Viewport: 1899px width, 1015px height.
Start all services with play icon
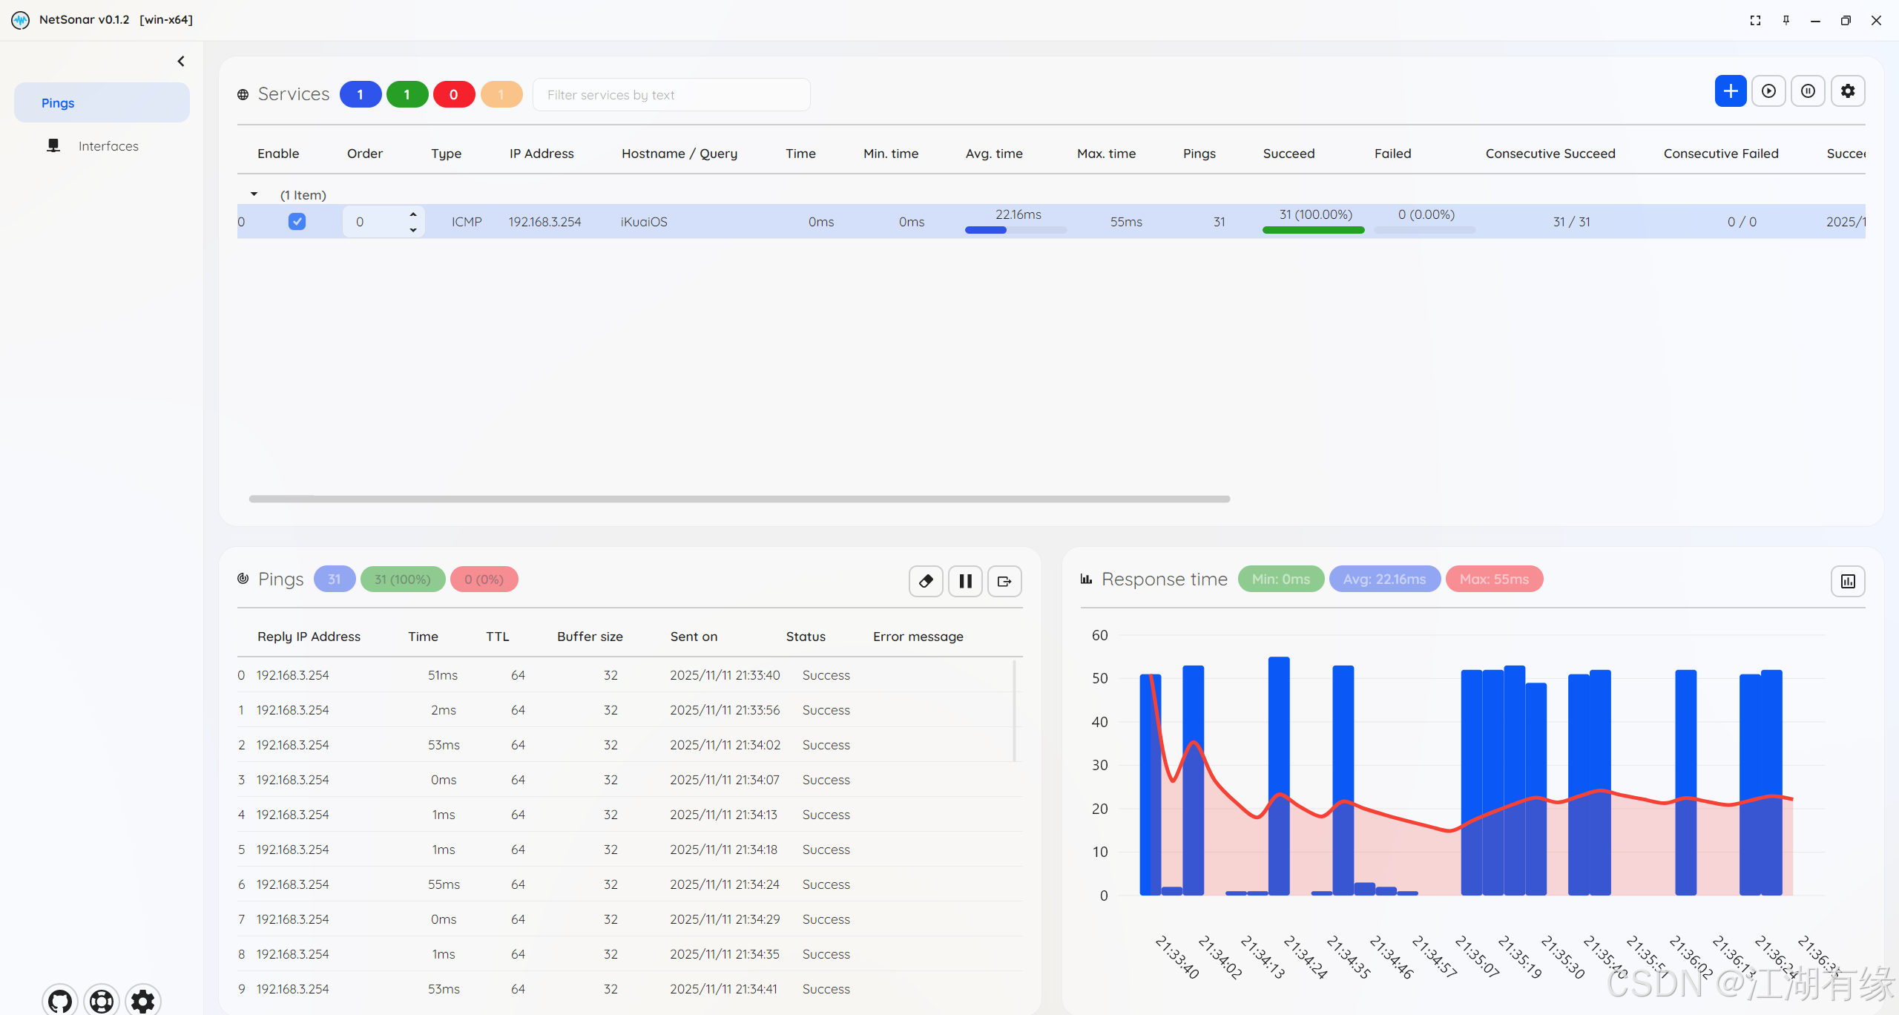tap(1769, 91)
